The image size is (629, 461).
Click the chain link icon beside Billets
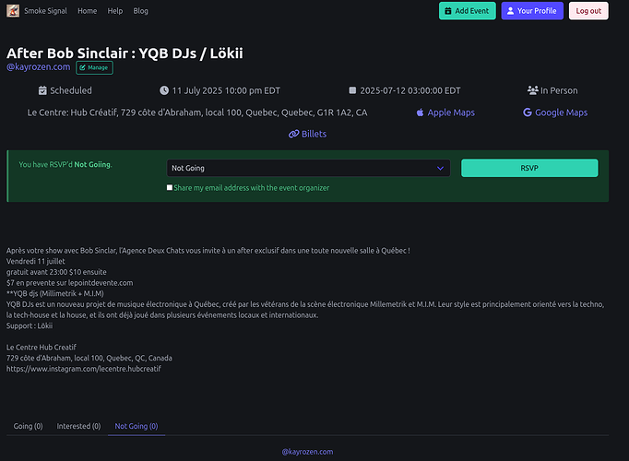[293, 134]
